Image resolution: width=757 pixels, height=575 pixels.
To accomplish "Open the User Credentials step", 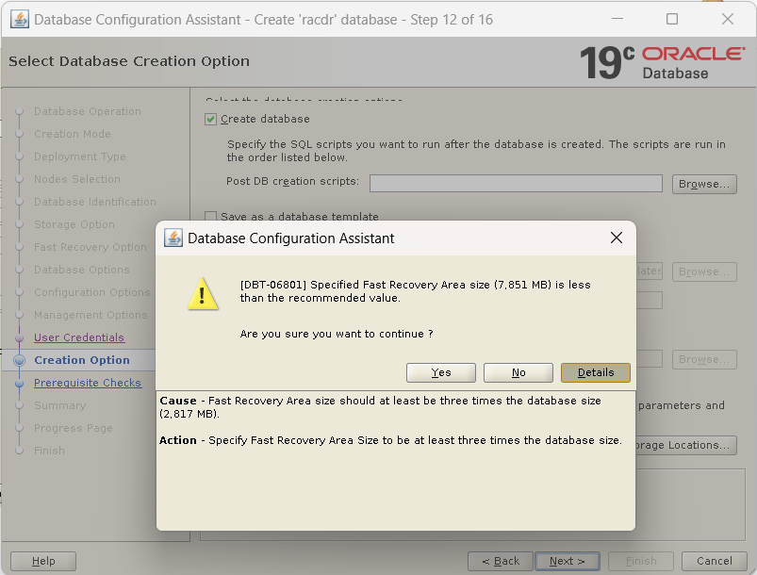I will tap(79, 337).
